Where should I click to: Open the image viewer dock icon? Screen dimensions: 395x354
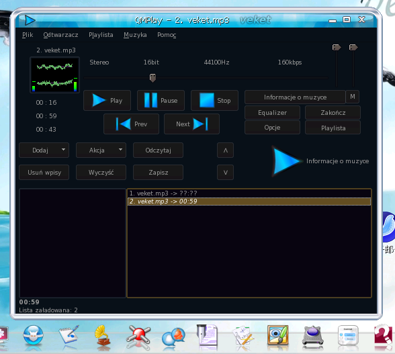277,335
